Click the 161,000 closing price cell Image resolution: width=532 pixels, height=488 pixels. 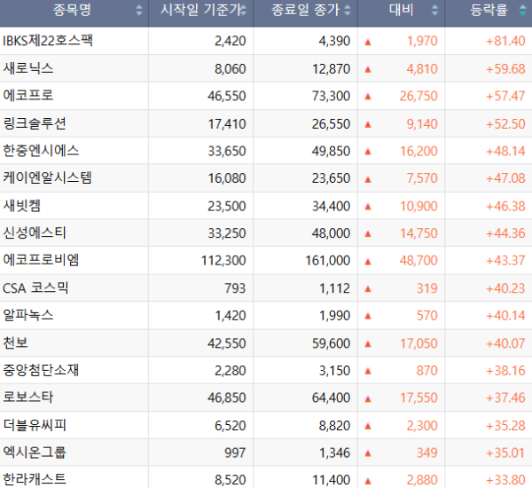pos(327,261)
